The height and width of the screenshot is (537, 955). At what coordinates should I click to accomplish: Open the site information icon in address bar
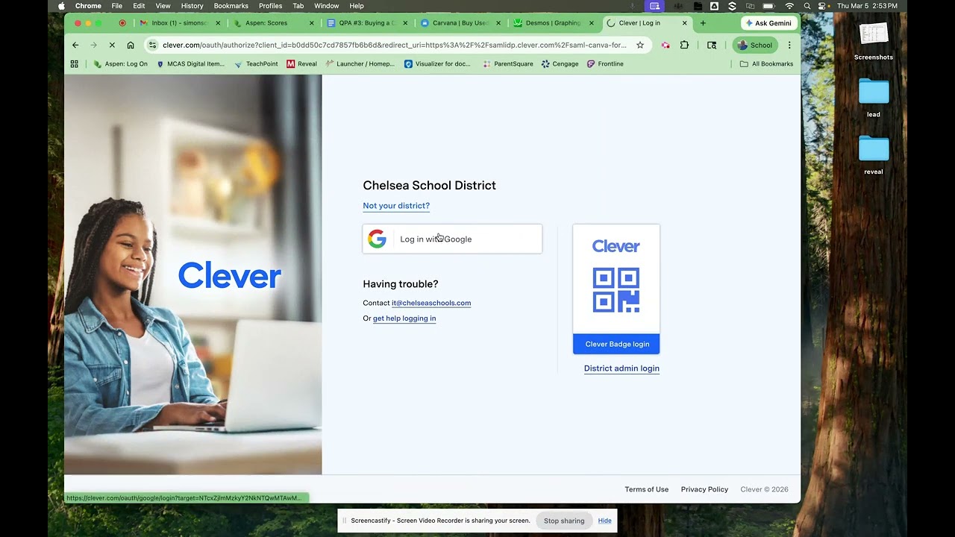[153, 45]
